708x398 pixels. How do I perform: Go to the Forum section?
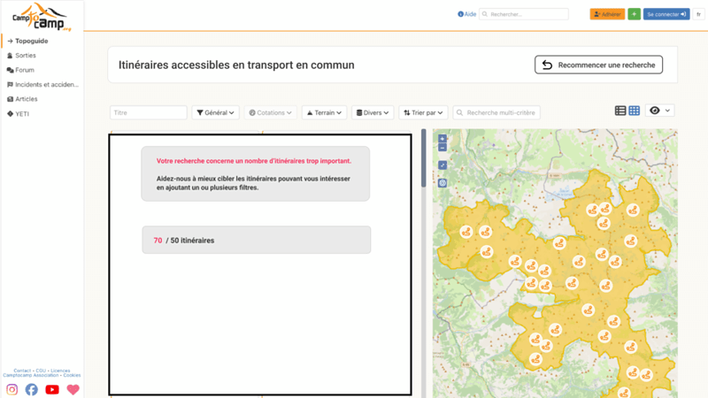click(24, 70)
